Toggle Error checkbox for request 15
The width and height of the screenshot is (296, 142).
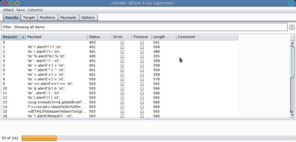pyautogui.click(x=122, y=111)
